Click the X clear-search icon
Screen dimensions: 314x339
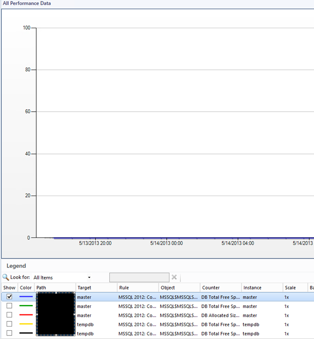pos(174,277)
